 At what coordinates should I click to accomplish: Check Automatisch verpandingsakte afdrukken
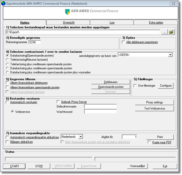[x=7, y=137]
